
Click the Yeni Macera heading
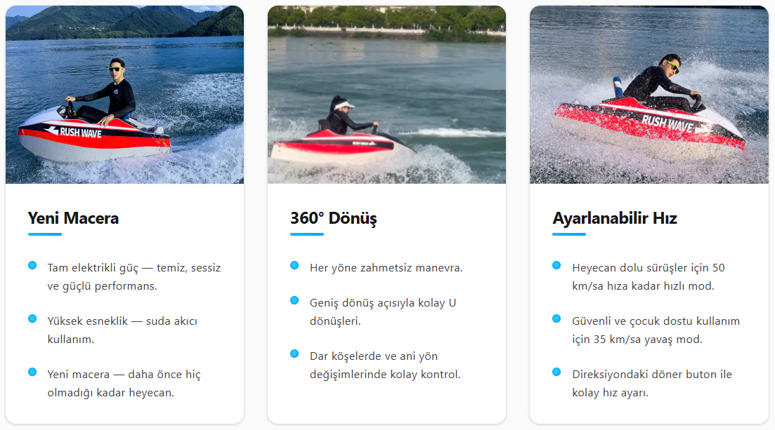click(x=73, y=217)
